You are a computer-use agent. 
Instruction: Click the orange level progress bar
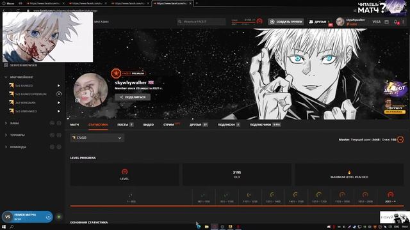click(x=236, y=206)
